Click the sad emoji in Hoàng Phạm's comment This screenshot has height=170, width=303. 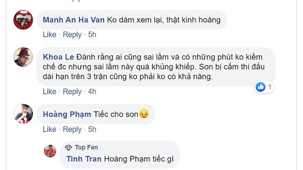pos(144,114)
